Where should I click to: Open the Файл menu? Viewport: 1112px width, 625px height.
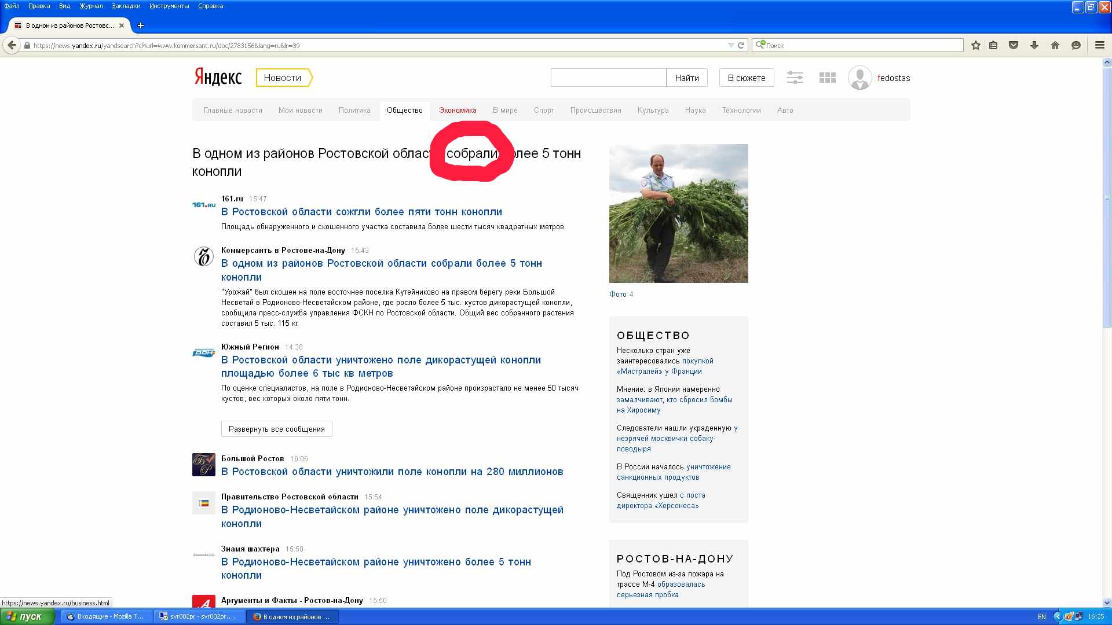12,6
